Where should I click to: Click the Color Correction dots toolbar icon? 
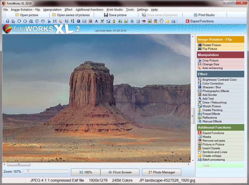[x=73, y=21]
